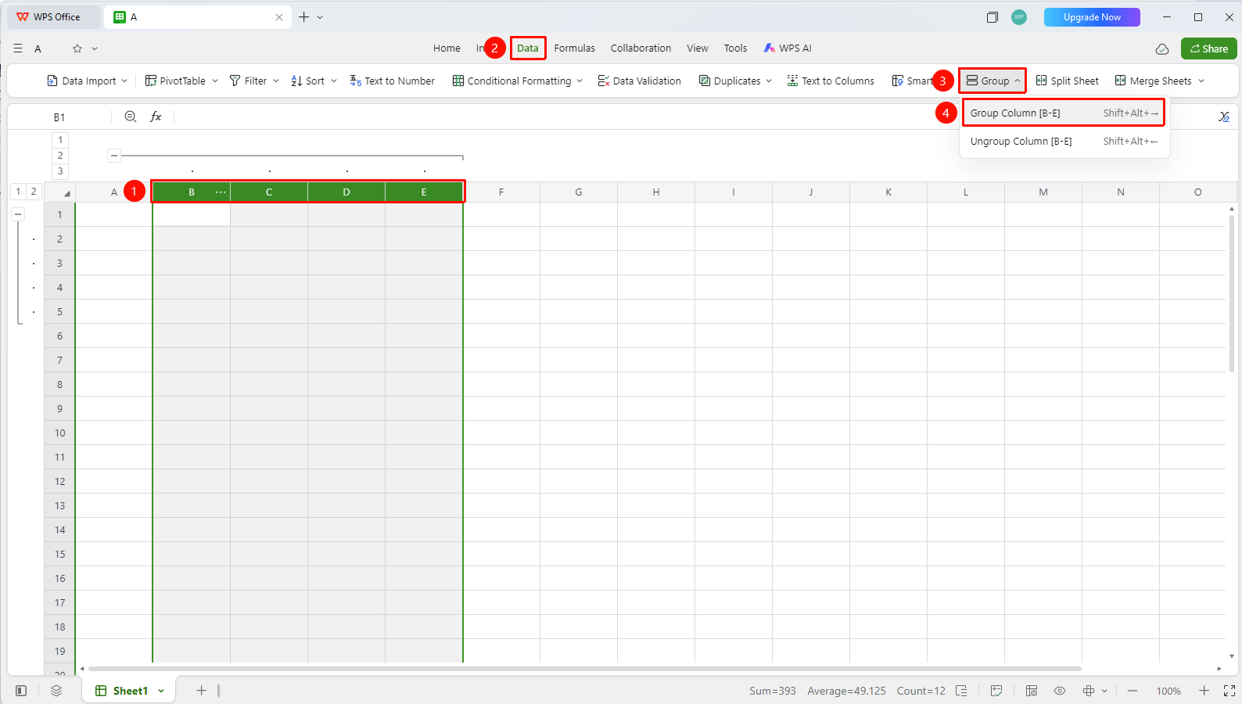This screenshot has height=704, width=1242.
Task: Click Text to Columns
Action: [x=831, y=81]
